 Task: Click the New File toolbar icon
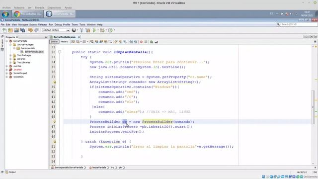4,30
